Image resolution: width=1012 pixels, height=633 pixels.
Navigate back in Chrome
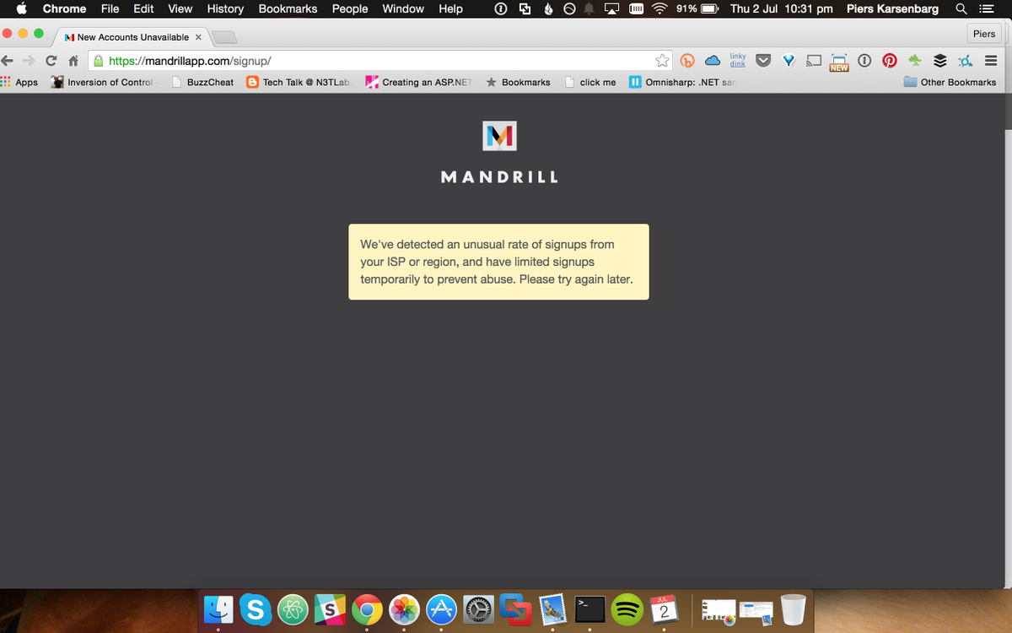pyautogui.click(x=8, y=61)
